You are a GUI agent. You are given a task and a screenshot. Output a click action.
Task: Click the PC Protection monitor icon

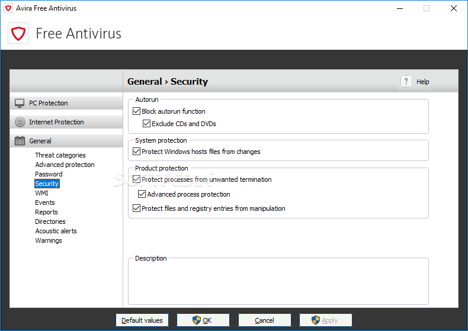point(20,103)
